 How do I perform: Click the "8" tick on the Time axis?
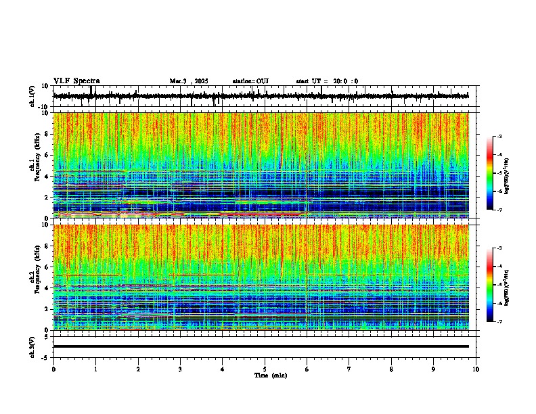click(391, 369)
